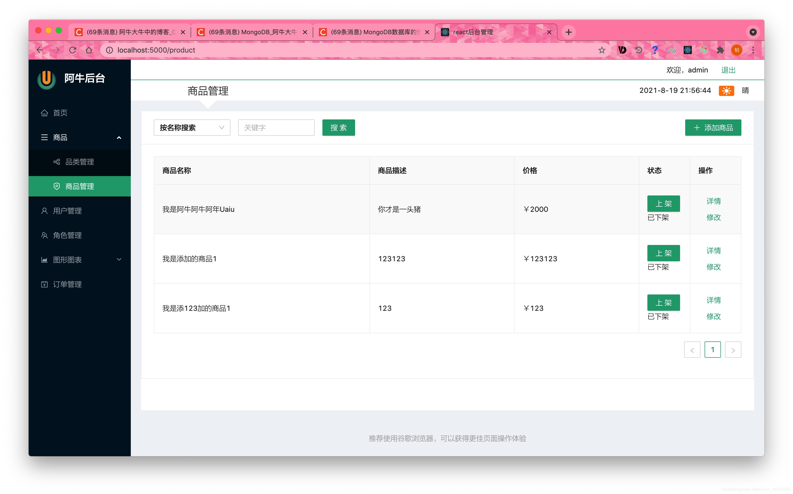Select pagination page 1

click(x=713, y=350)
